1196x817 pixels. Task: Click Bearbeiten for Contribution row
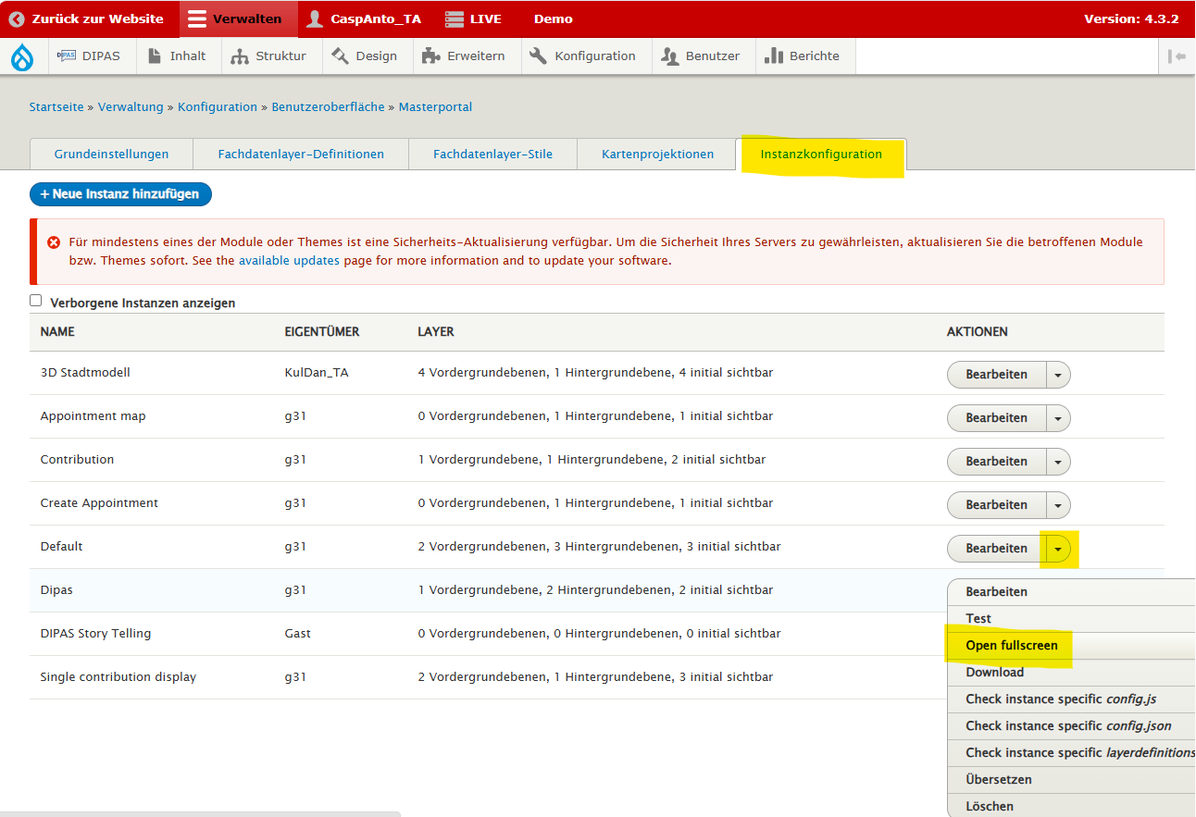996,462
